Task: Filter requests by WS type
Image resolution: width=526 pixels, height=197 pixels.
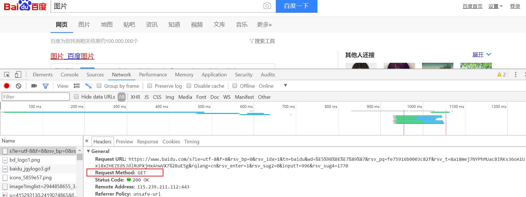Action: tap(227, 97)
